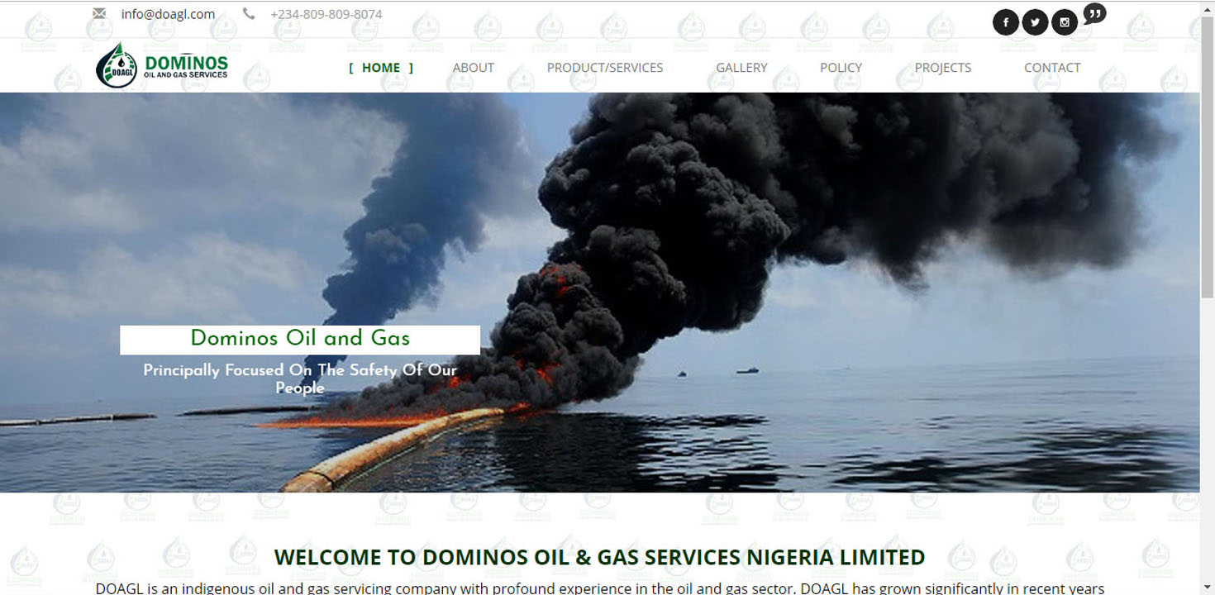The width and height of the screenshot is (1215, 595).
Task: Navigate to the PROJECTS page
Action: [x=943, y=68]
